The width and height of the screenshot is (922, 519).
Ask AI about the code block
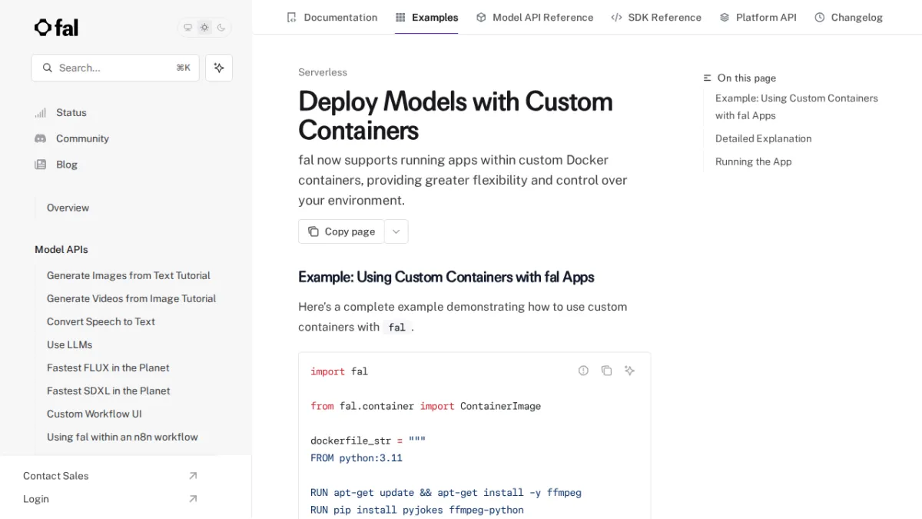coord(629,371)
